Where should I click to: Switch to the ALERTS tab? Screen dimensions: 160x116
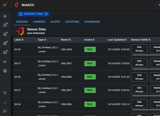[55, 22]
